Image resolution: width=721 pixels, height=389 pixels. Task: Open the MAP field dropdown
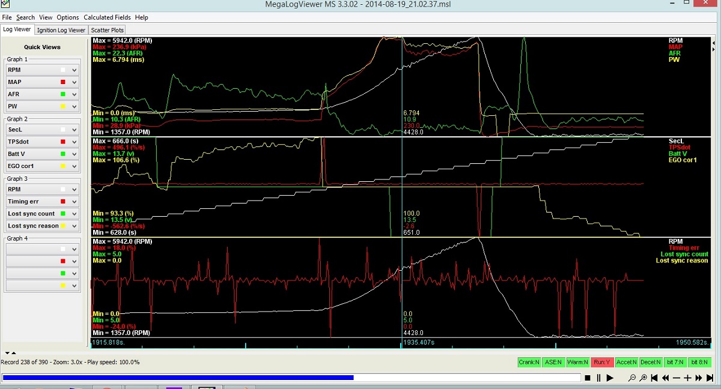75,82
